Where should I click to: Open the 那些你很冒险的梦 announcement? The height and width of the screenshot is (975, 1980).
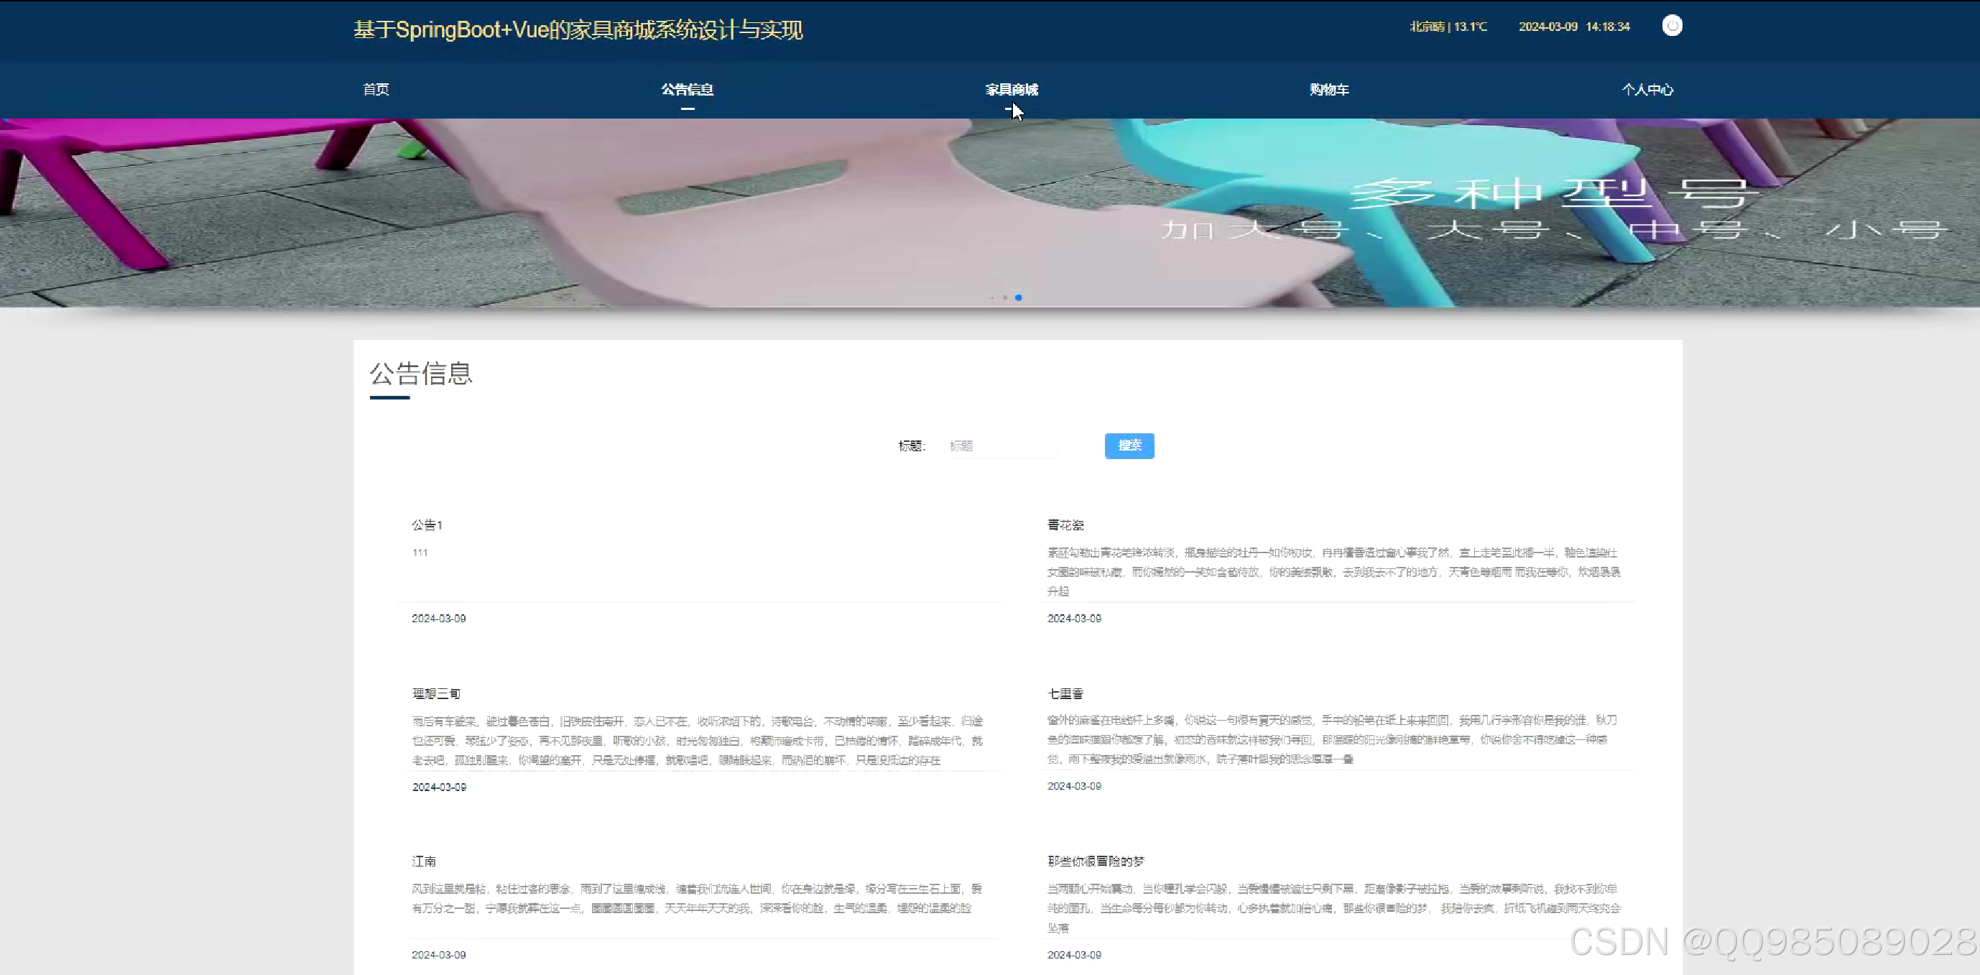pos(1093,861)
